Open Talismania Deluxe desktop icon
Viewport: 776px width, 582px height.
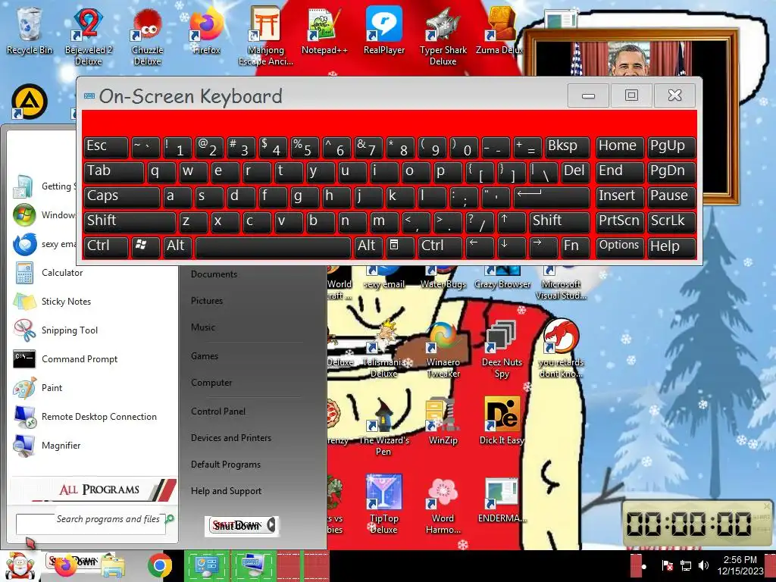383,349
